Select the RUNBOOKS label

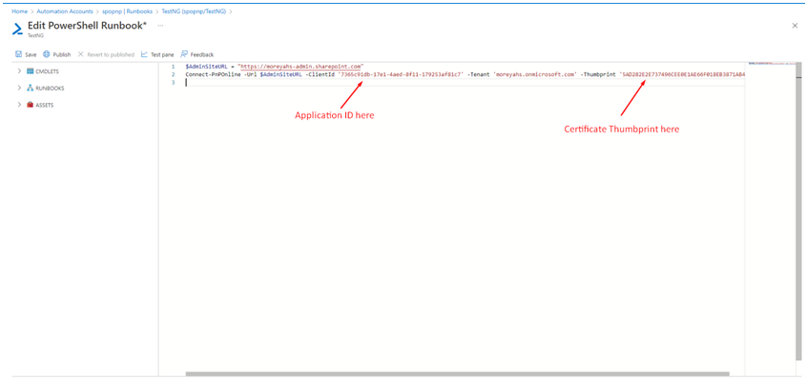point(50,89)
